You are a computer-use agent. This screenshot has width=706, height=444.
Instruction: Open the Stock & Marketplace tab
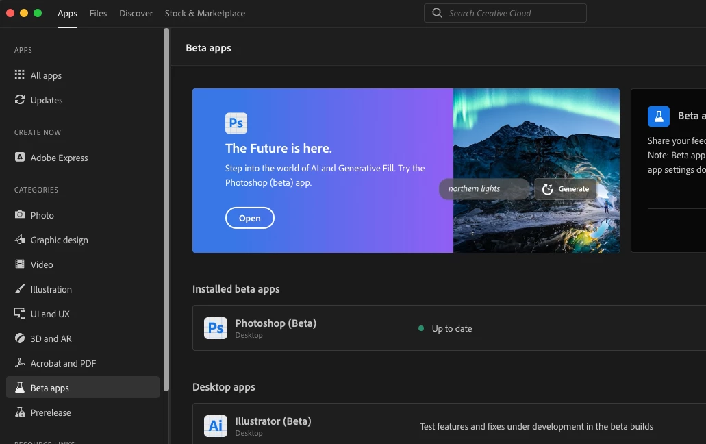pyautogui.click(x=205, y=14)
